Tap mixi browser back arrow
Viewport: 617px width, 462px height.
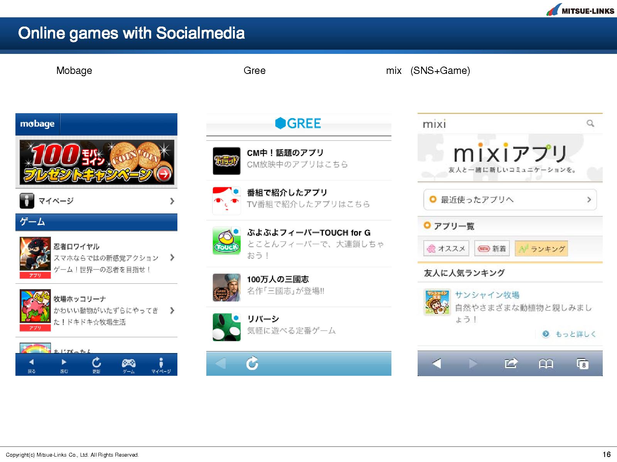coord(437,363)
